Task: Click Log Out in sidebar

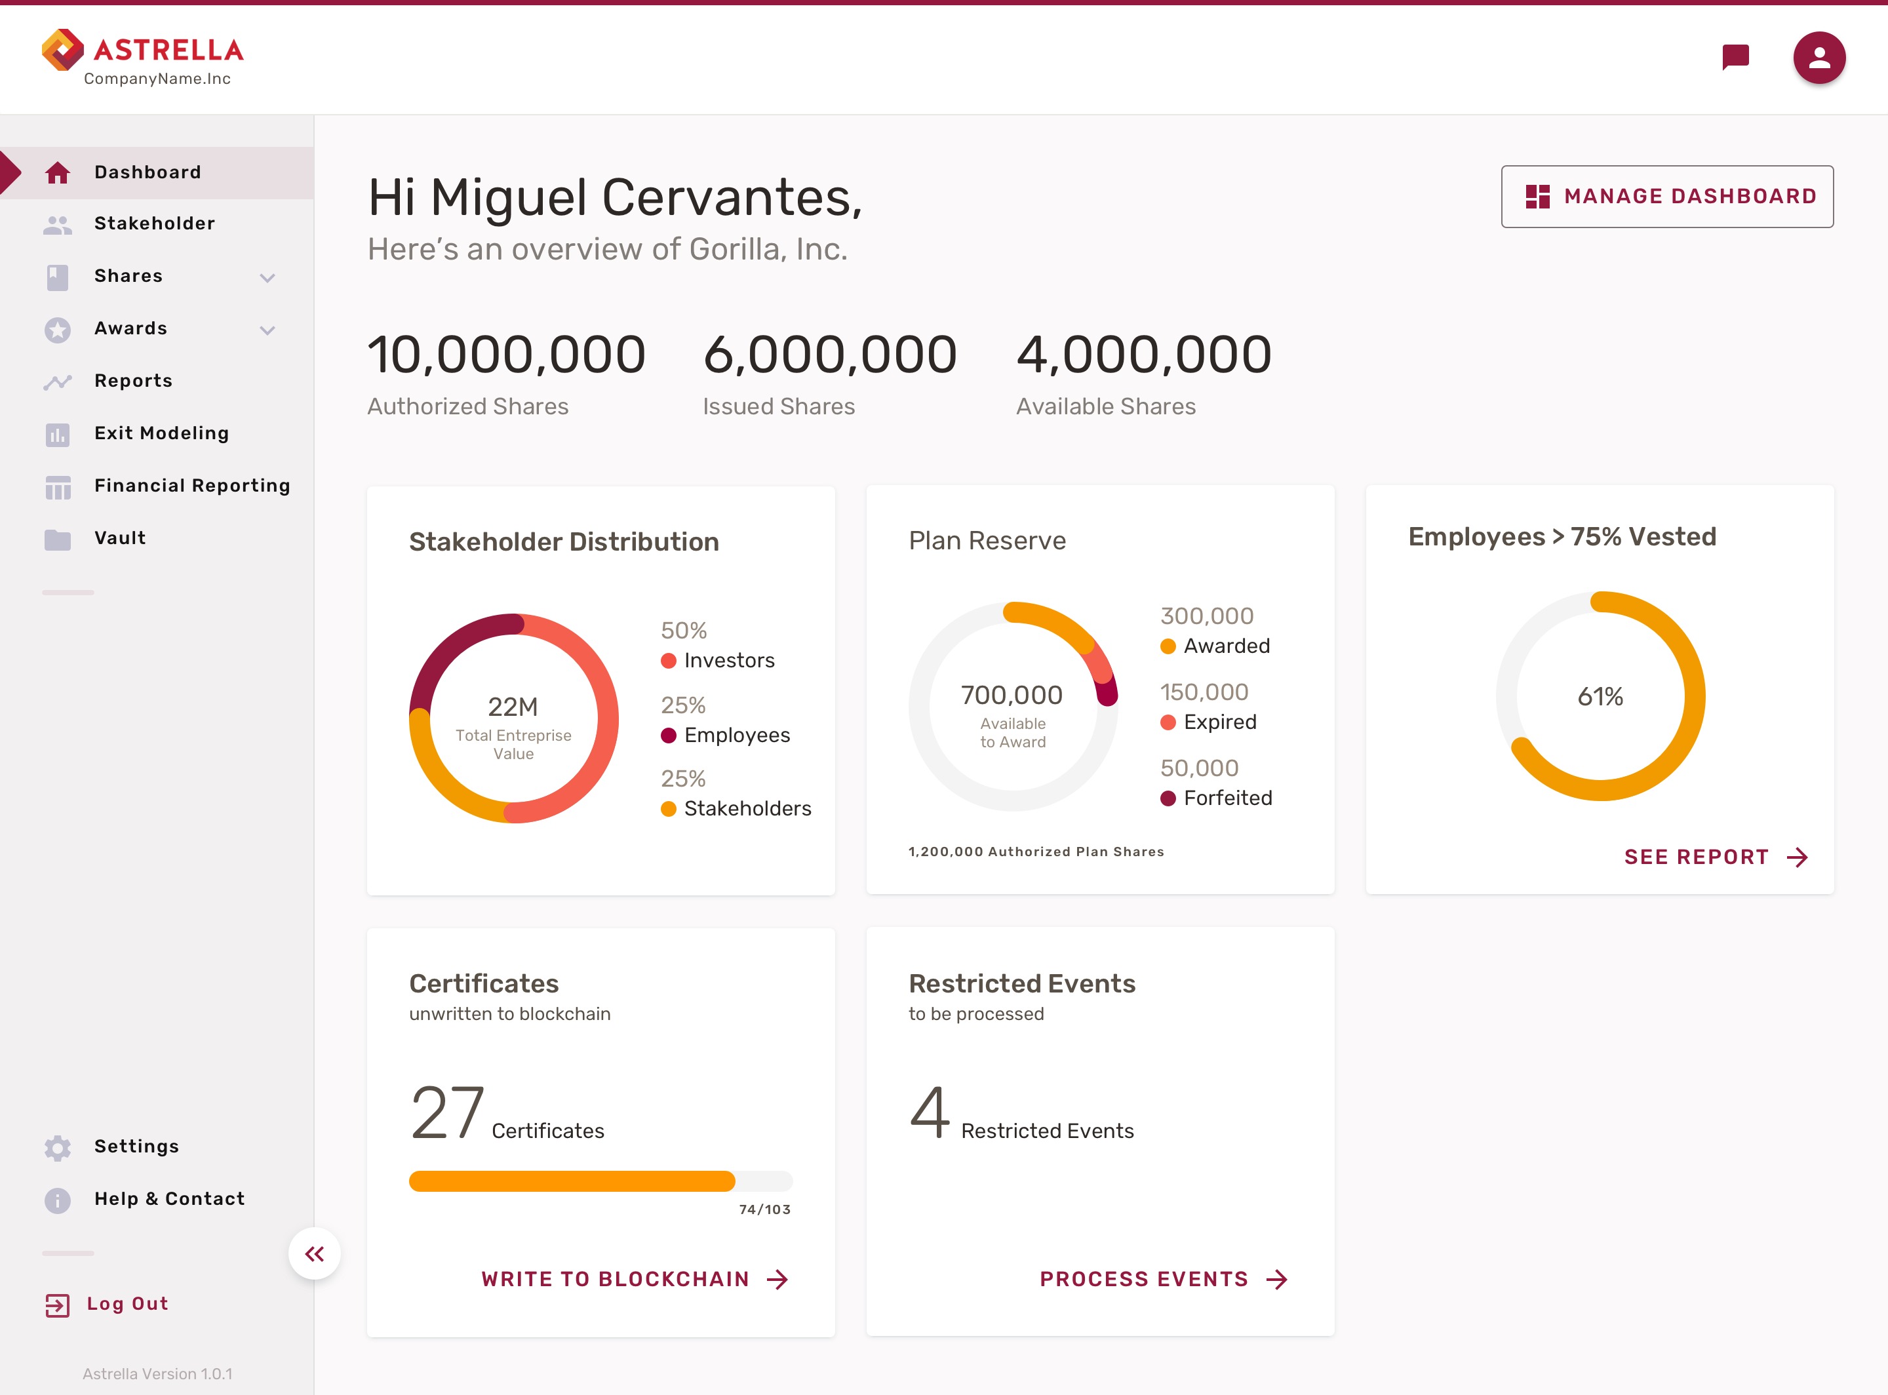Action: [127, 1304]
